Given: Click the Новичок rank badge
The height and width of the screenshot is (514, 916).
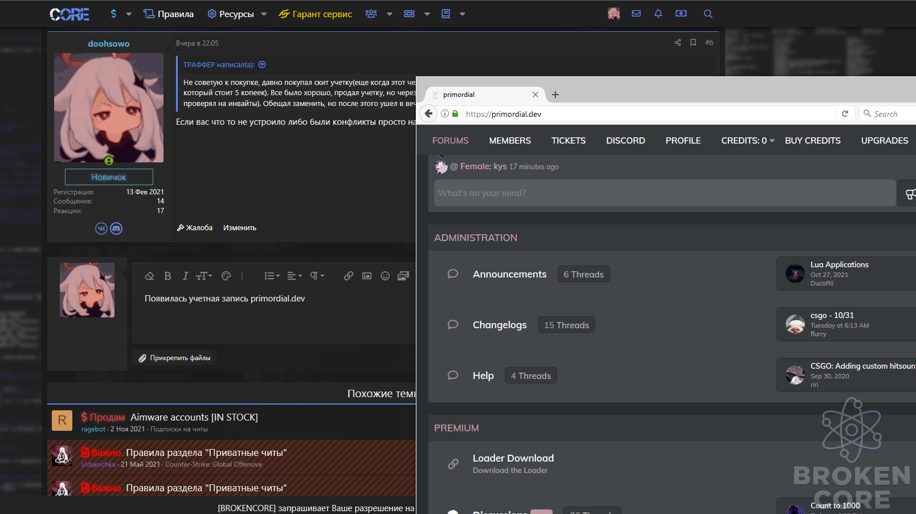Looking at the screenshot, I should coord(109,177).
